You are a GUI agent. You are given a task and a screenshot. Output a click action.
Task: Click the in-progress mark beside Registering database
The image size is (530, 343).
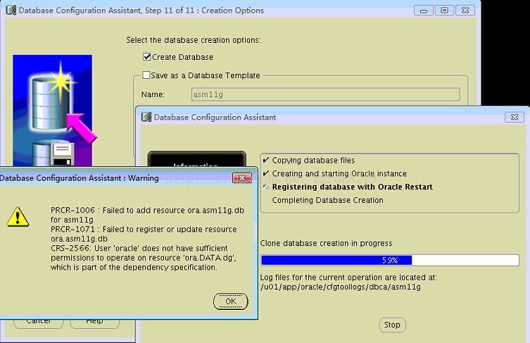(x=266, y=187)
